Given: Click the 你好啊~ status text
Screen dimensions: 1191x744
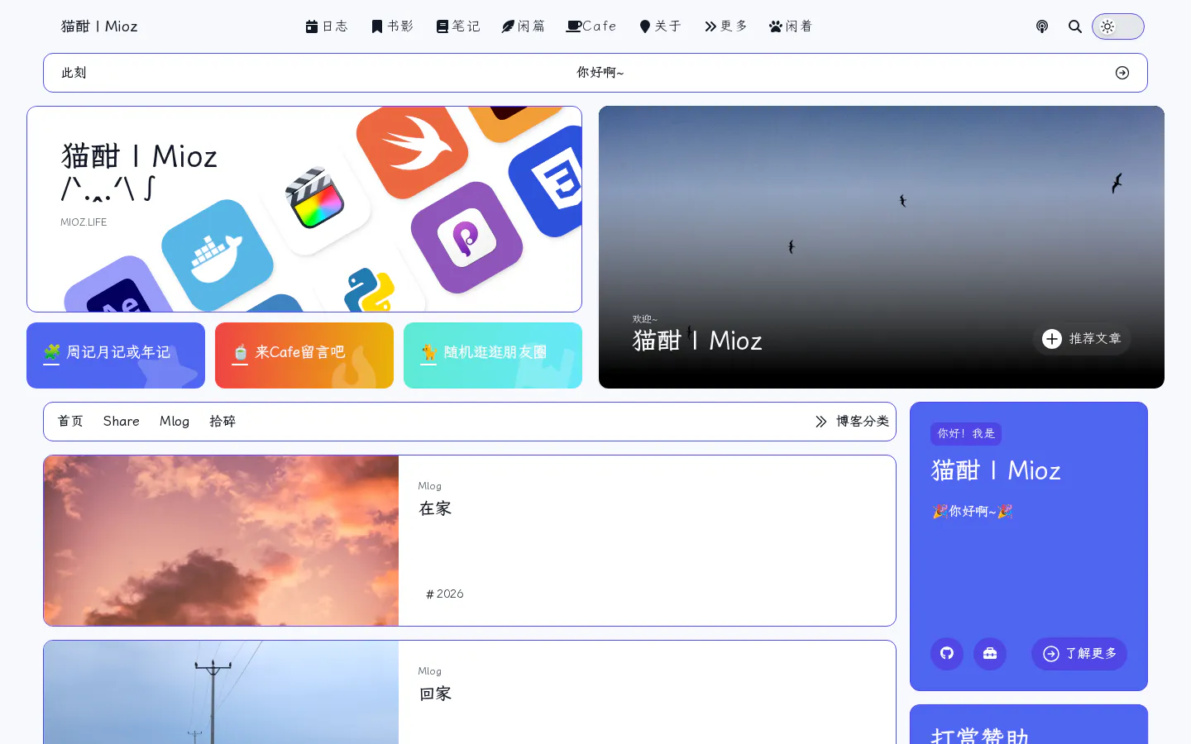Looking at the screenshot, I should (600, 73).
